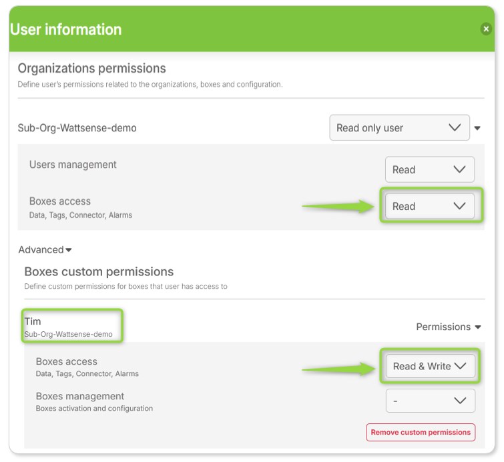504x462 pixels.
Task: Click the Organizations permissions heading
Action: (x=91, y=69)
